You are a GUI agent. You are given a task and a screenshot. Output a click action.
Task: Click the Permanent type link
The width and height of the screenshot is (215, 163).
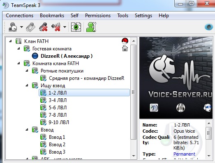(184, 154)
